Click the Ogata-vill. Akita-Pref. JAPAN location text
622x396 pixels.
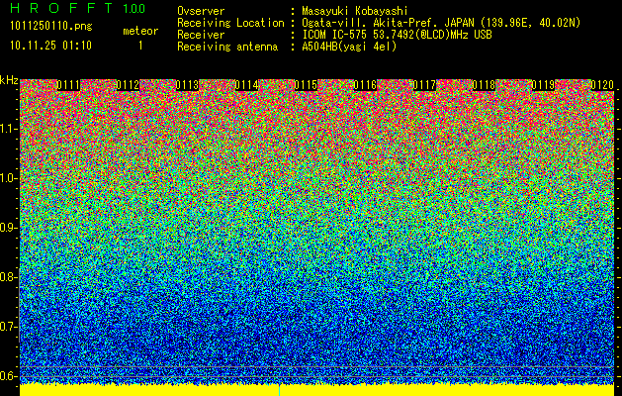(441, 23)
